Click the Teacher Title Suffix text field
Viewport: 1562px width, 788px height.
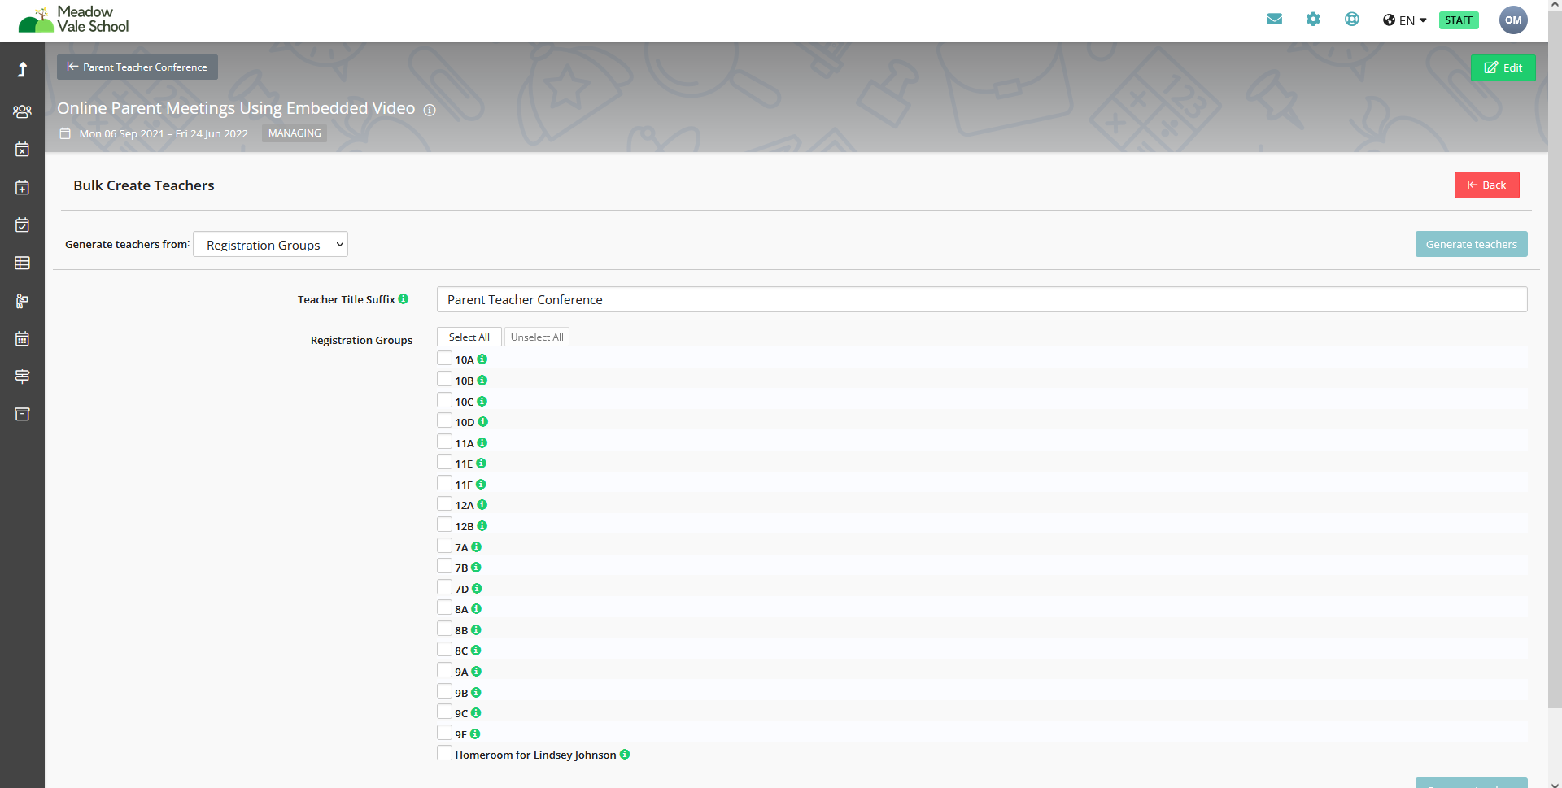[981, 299]
